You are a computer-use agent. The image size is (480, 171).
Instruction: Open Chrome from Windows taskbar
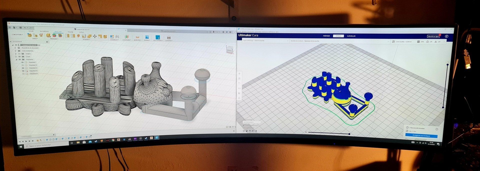point(113,140)
